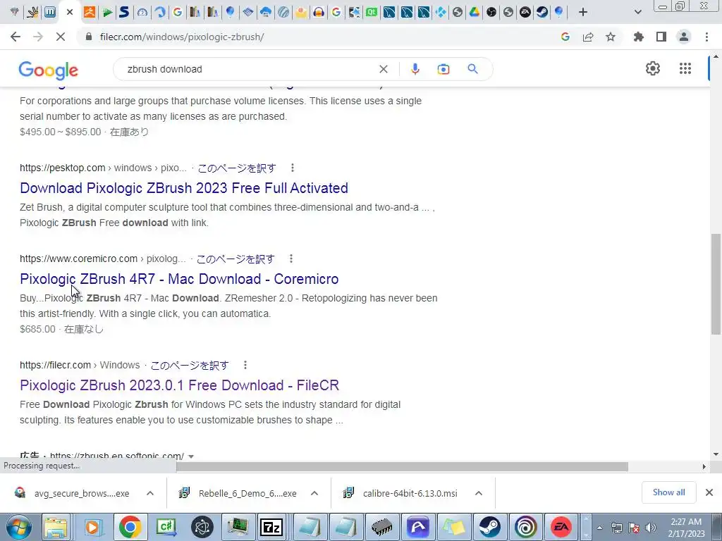The image size is (722, 541).
Task: Open Windows Explorer from the taskbar
Action: click(56, 527)
